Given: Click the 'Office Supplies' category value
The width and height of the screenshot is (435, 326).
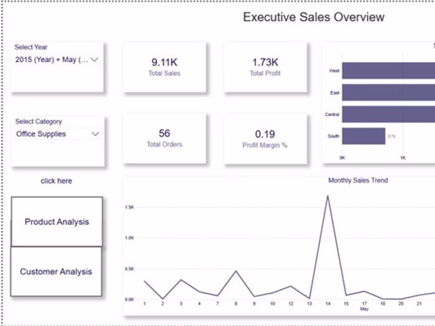Looking at the screenshot, I should tap(41, 134).
